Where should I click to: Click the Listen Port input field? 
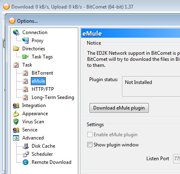click(x=177, y=159)
